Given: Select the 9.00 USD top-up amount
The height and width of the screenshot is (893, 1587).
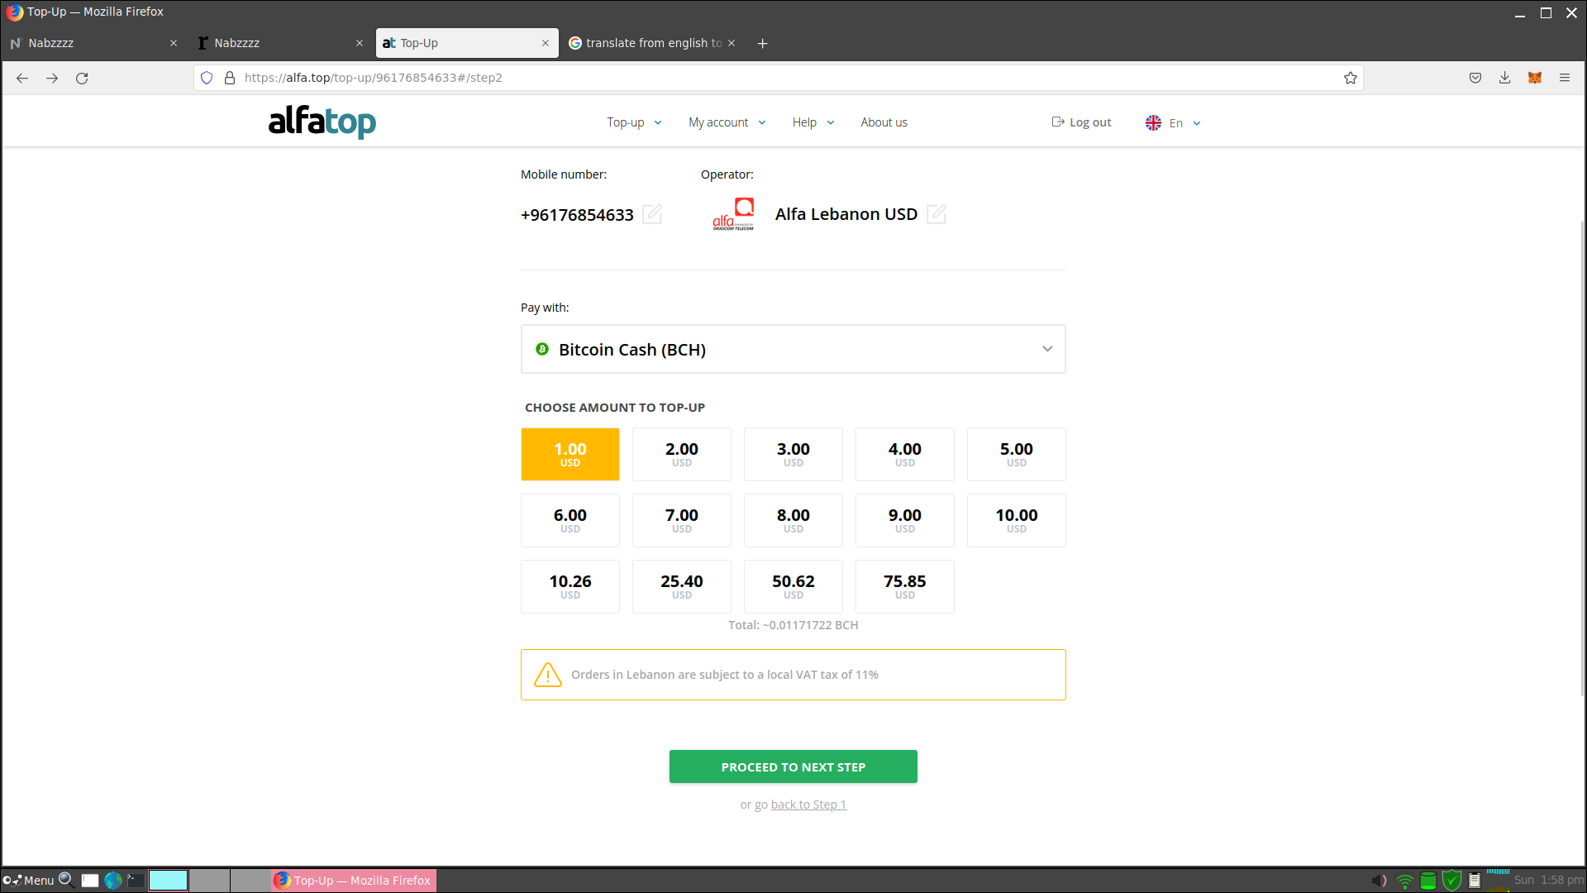Looking at the screenshot, I should point(905,520).
